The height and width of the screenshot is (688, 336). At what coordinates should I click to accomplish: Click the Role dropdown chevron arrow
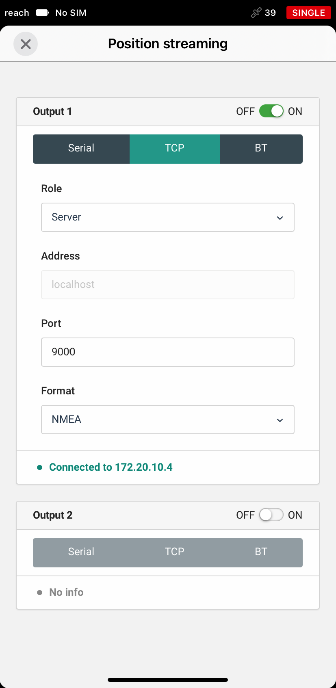[280, 218]
